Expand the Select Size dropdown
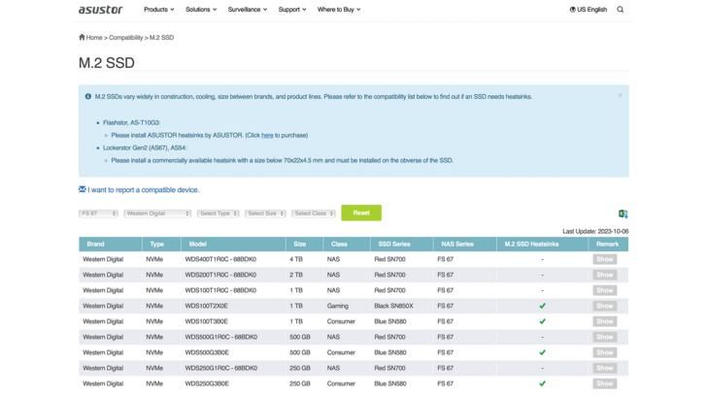707x398 pixels. pyautogui.click(x=265, y=214)
